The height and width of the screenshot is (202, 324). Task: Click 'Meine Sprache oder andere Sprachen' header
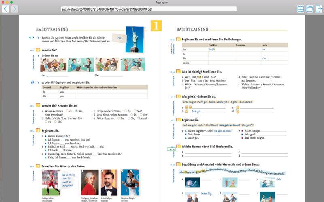[97, 88]
